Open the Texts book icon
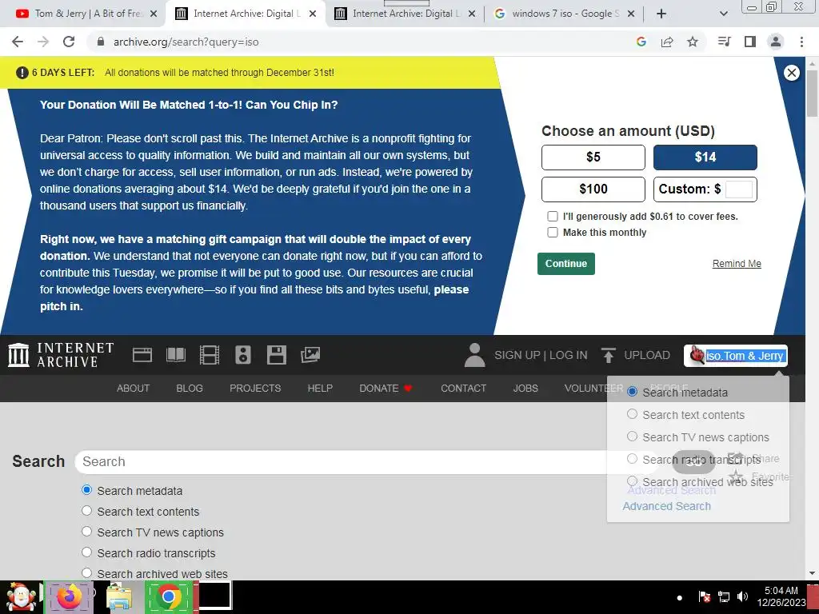The height and width of the screenshot is (614, 819). (x=175, y=356)
